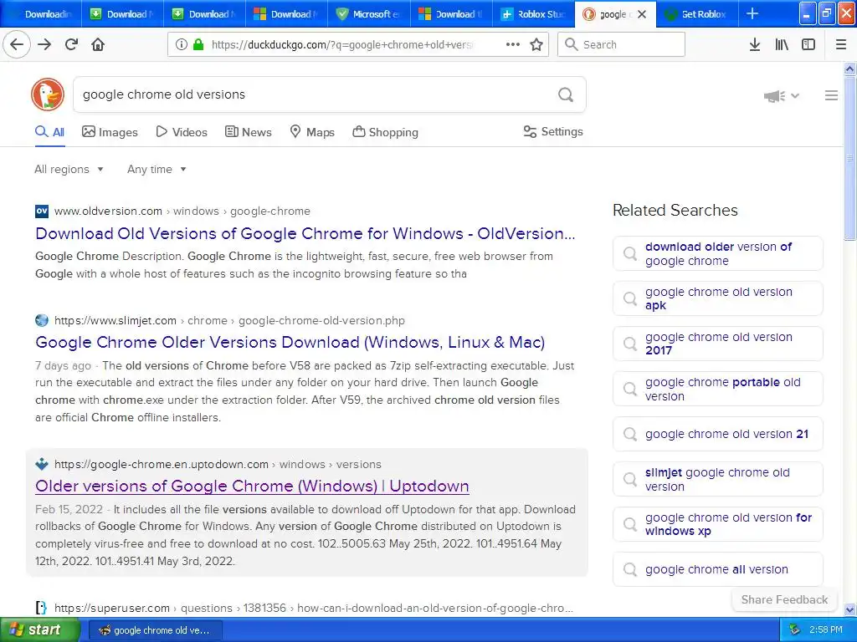Open search Settings
The width and height of the screenshot is (857, 642).
click(x=553, y=131)
